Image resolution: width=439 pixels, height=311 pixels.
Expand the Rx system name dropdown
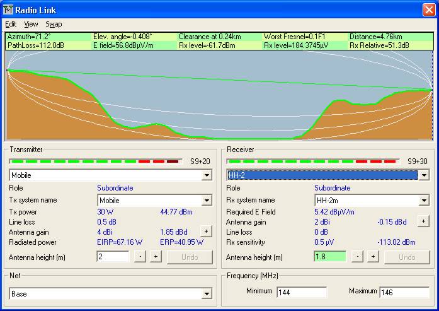(424, 201)
